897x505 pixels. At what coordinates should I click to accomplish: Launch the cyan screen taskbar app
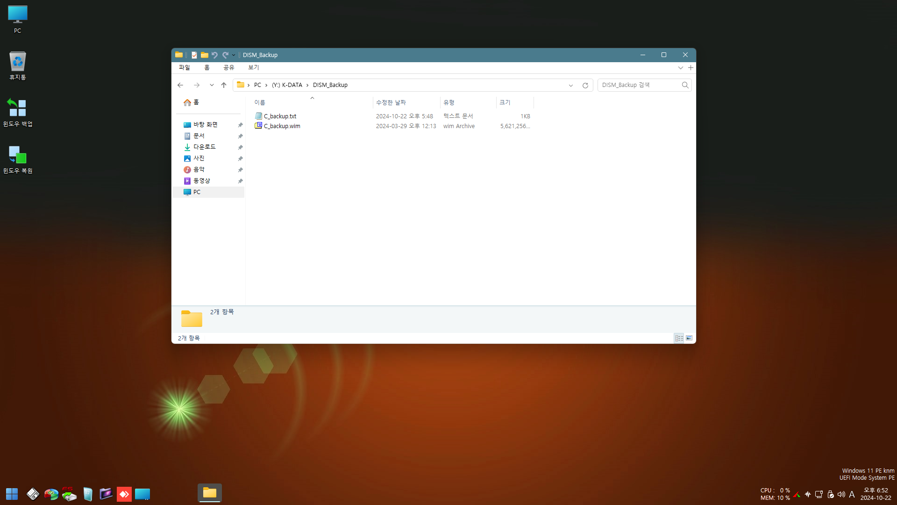[x=142, y=494]
